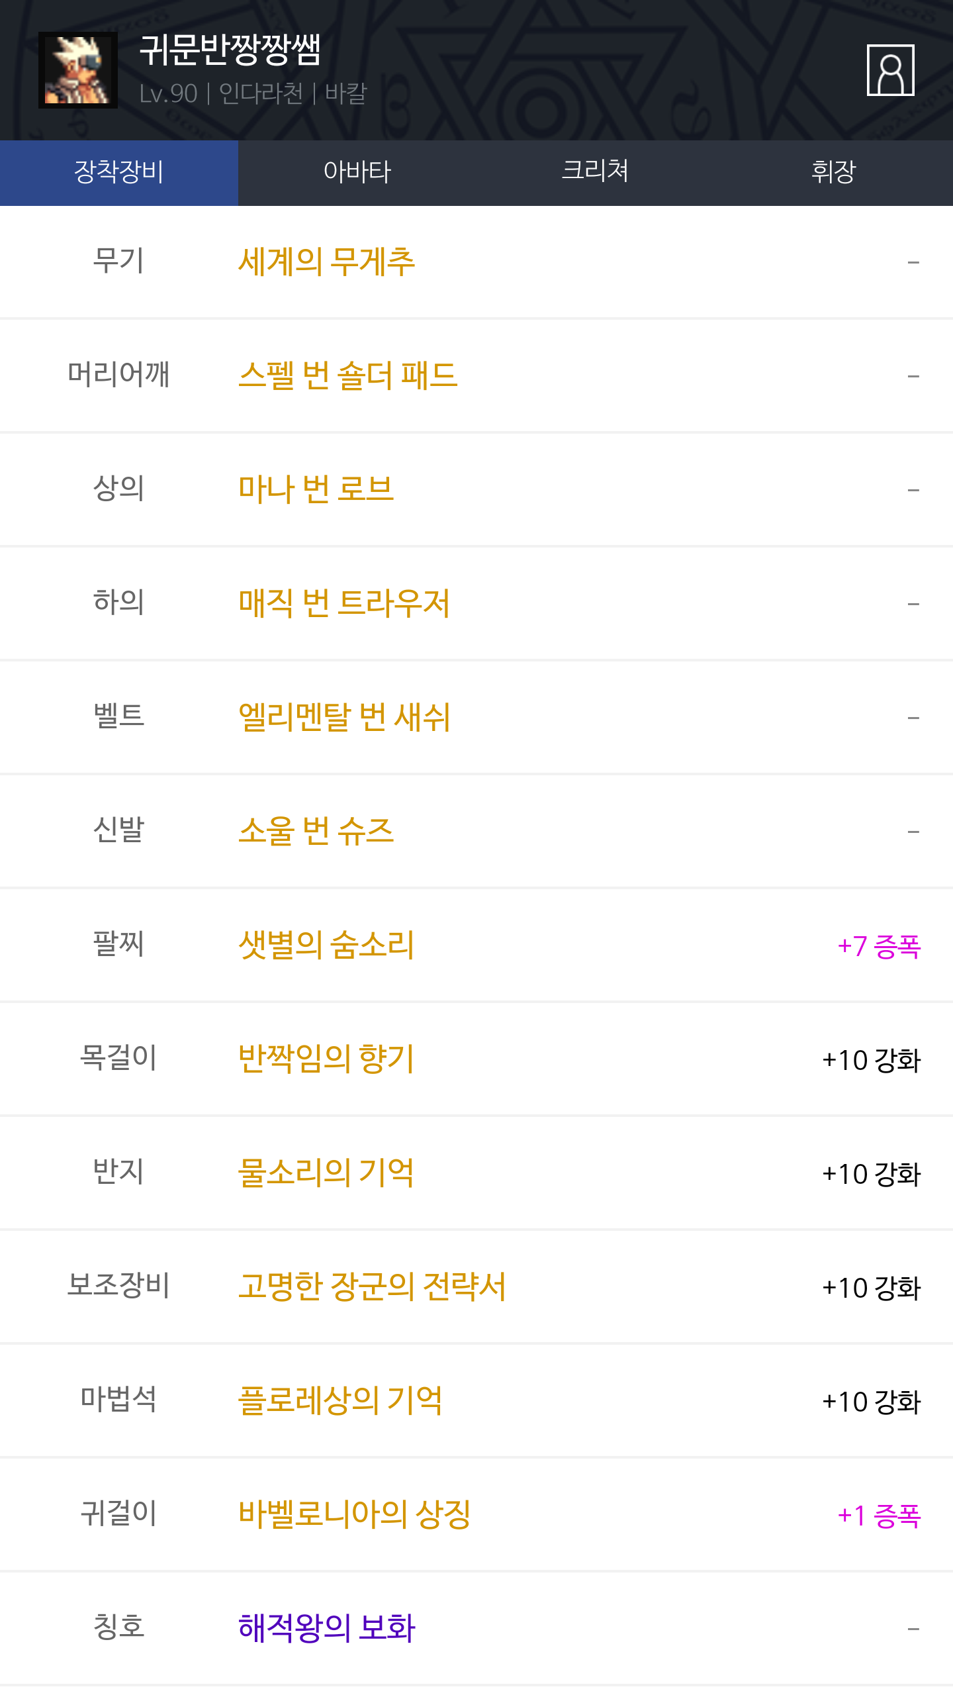View ring item 물소리의 기억

326,1173
